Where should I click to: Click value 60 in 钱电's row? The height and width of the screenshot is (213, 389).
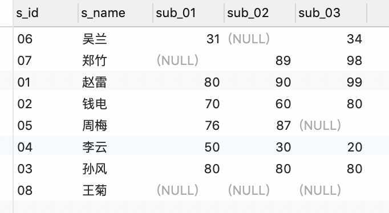point(283,104)
